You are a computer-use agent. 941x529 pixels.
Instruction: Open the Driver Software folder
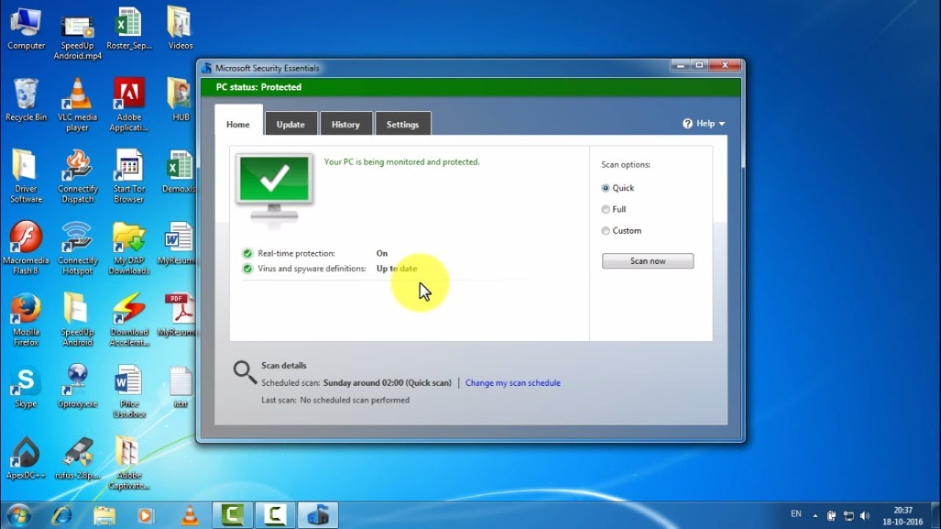point(26,175)
